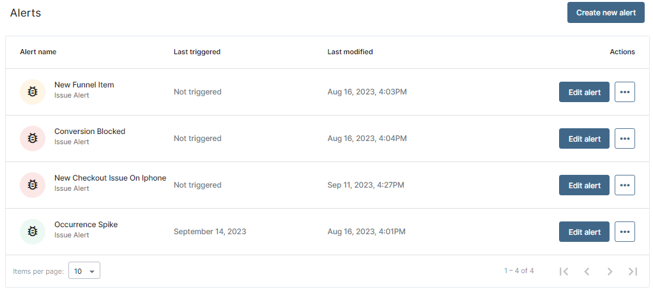Click the Occurrence Spike green bug icon
The image size is (653, 291).
tap(33, 231)
